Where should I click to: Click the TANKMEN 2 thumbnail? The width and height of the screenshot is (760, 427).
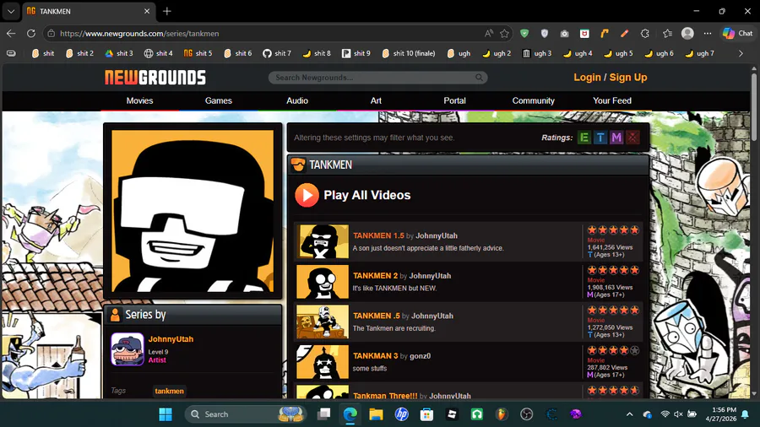[x=323, y=282]
